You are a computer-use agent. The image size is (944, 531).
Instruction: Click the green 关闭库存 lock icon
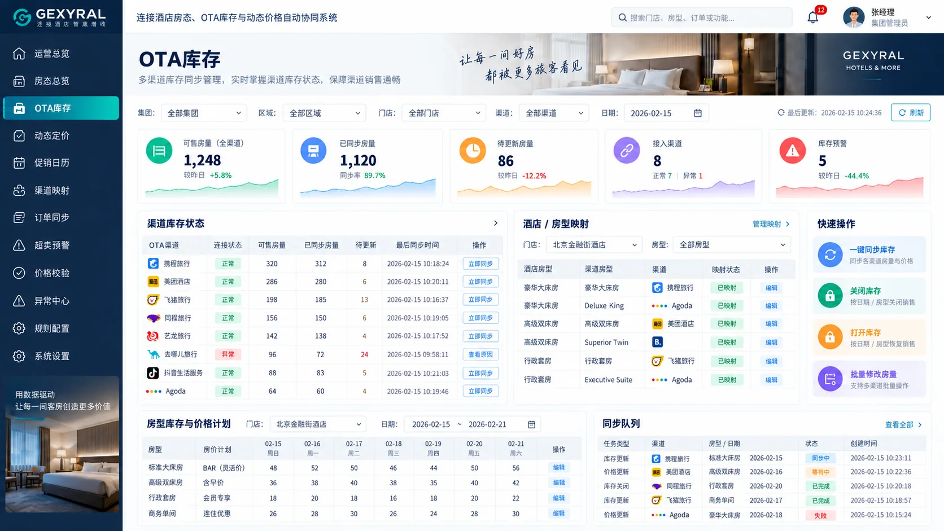tap(830, 296)
